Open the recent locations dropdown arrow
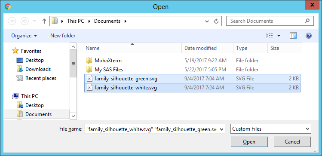The image size is (322, 156). click(x=34, y=21)
